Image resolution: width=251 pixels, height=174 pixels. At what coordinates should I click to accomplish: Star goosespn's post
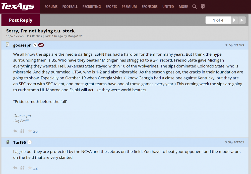pyautogui.click(x=30, y=131)
